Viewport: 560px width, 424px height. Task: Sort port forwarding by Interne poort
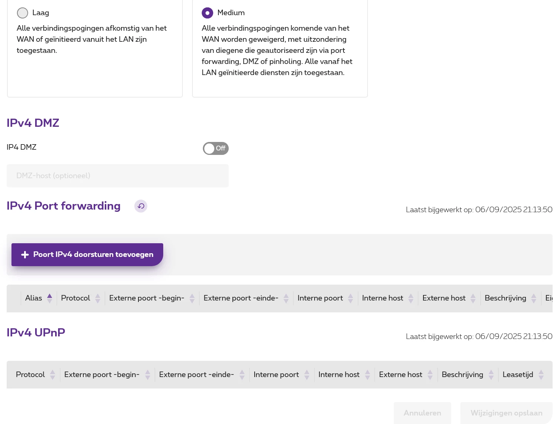[351, 298]
